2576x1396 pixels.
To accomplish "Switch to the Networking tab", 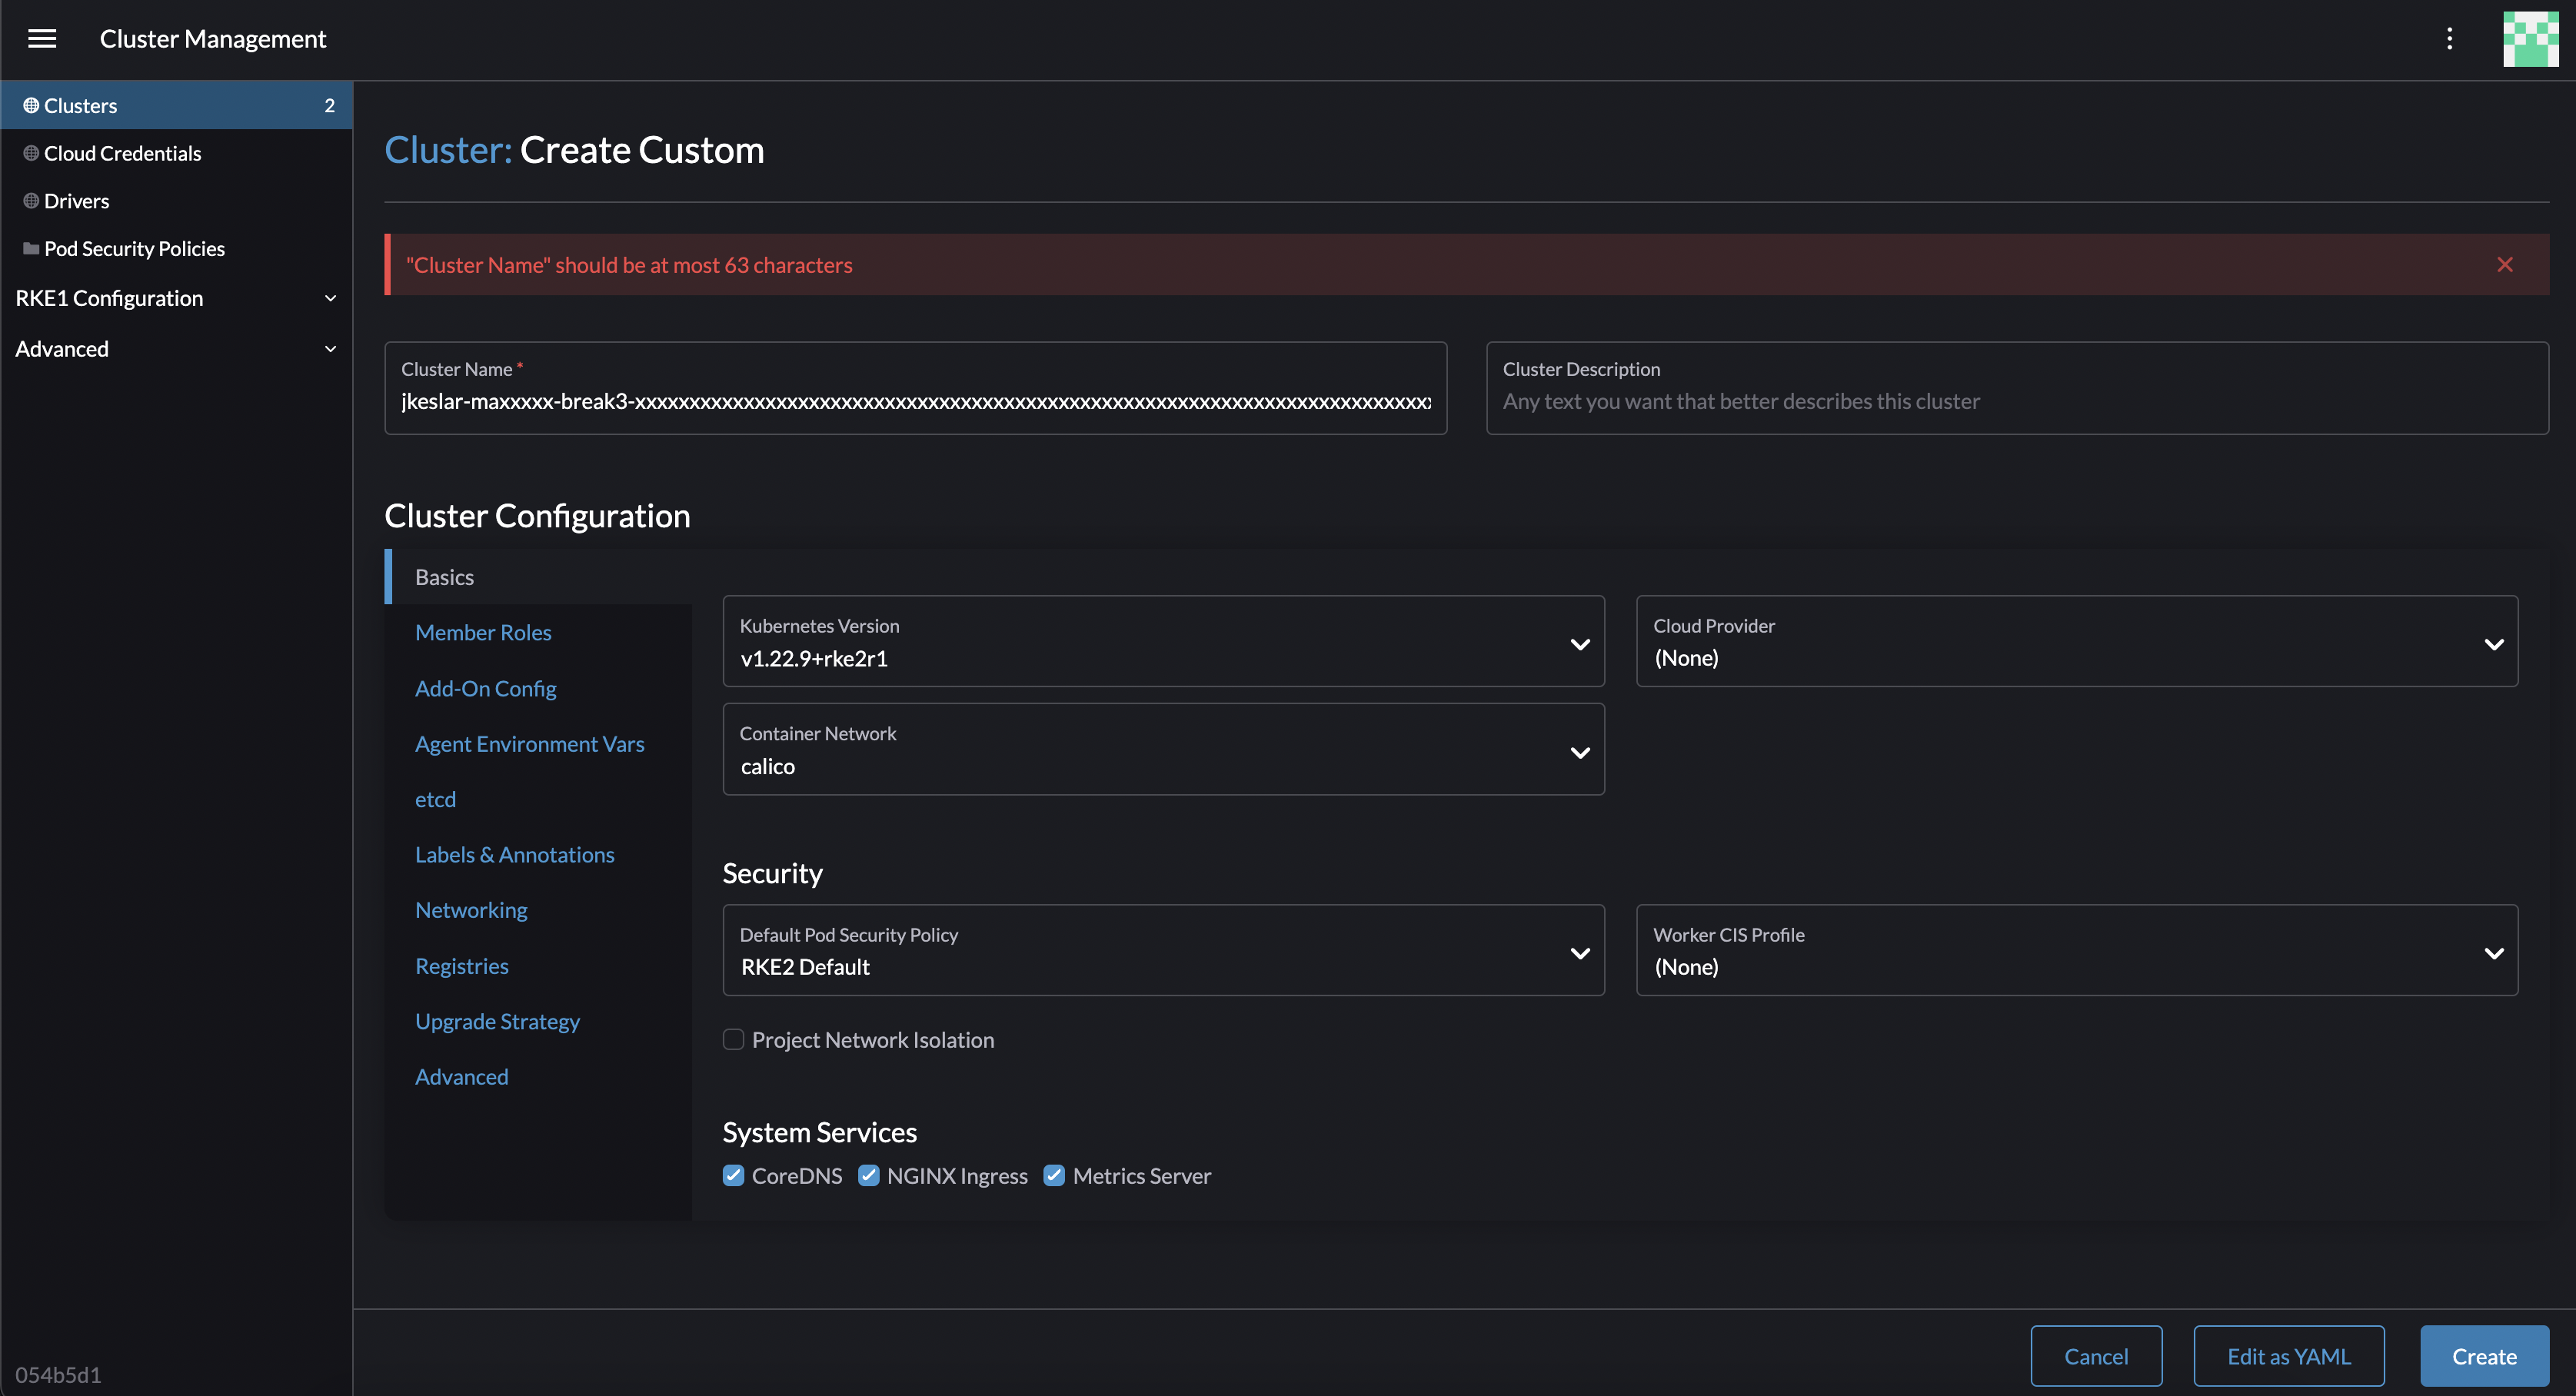I will coord(471,910).
